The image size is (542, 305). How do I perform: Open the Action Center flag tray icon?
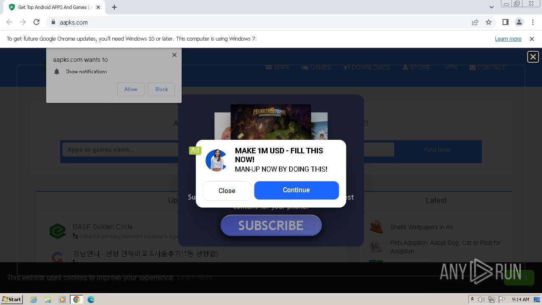[x=501, y=299]
